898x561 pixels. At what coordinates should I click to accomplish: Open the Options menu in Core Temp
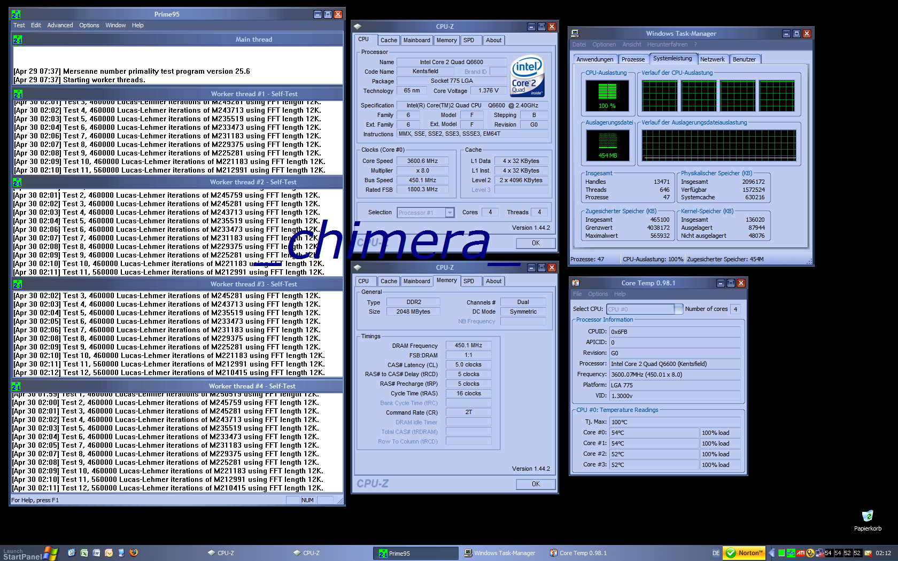pos(598,294)
